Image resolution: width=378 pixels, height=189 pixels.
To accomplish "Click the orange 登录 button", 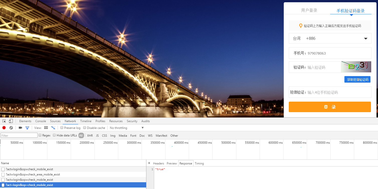I will tap(330, 107).
